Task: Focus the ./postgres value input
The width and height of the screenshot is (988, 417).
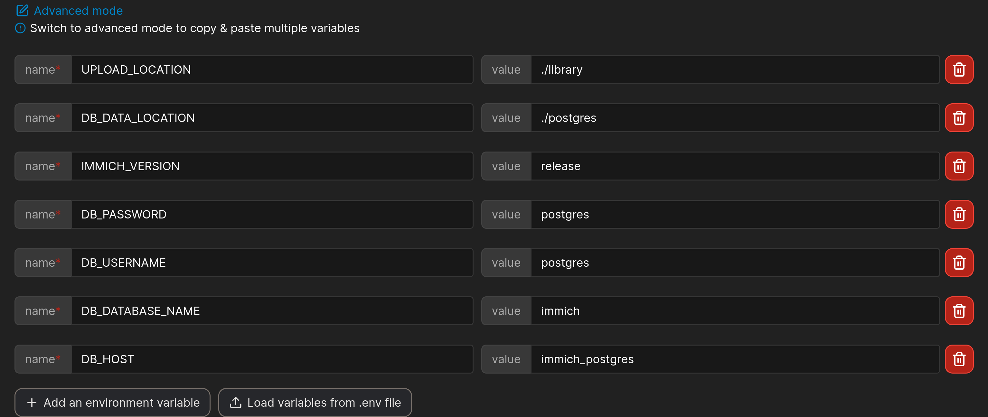Action: pos(734,118)
